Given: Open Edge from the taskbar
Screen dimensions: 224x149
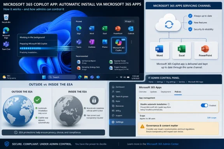Looking at the screenshot, I should click(x=80, y=77).
